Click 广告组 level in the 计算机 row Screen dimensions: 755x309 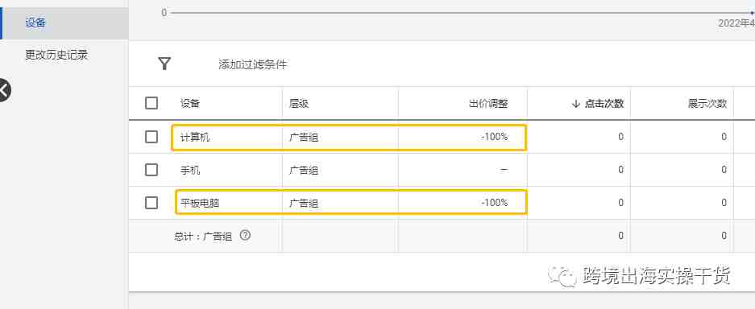click(304, 138)
